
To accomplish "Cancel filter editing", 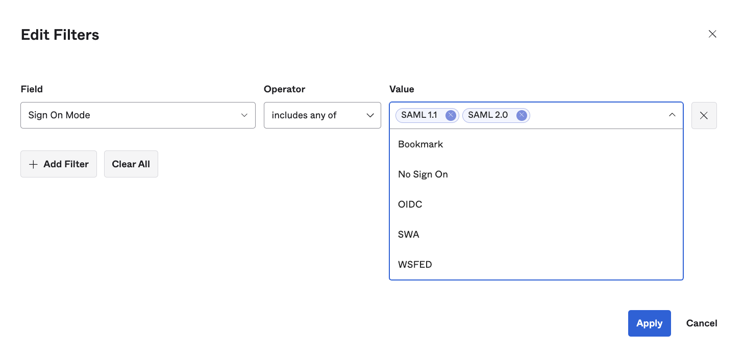I will pyautogui.click(x=701, y=323).
